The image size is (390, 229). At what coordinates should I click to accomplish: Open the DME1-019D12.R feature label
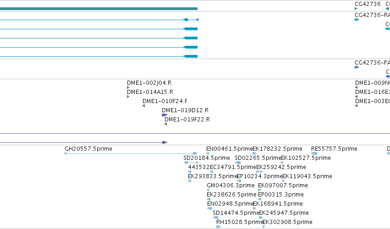[185, 110]
